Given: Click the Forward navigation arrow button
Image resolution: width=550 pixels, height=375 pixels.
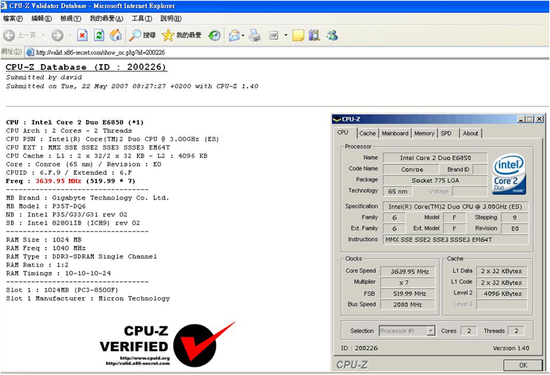Looking at the screenshot, I should pos(57,35).
